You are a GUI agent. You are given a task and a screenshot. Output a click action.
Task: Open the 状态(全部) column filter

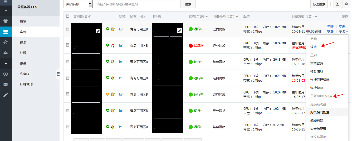click(198, 17)
